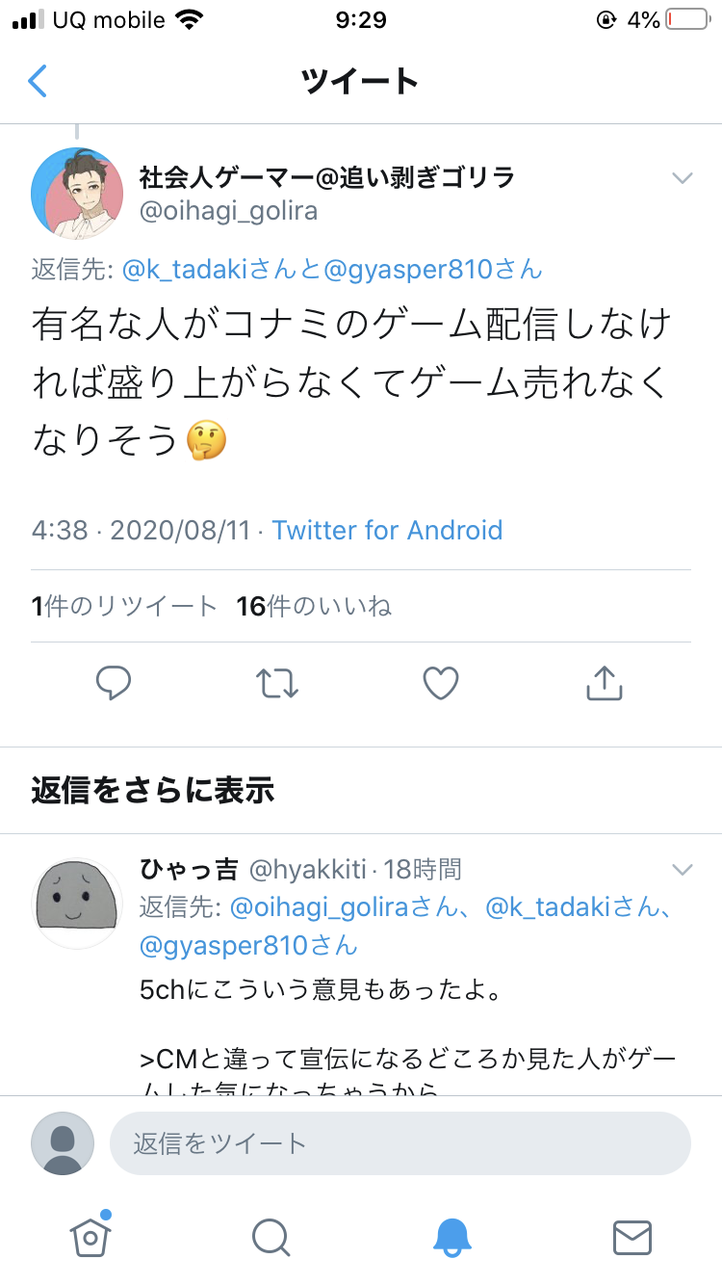Open ひゃっ吉 gray blob avatar
The image size is (722, 1285).
pos(77,904)
